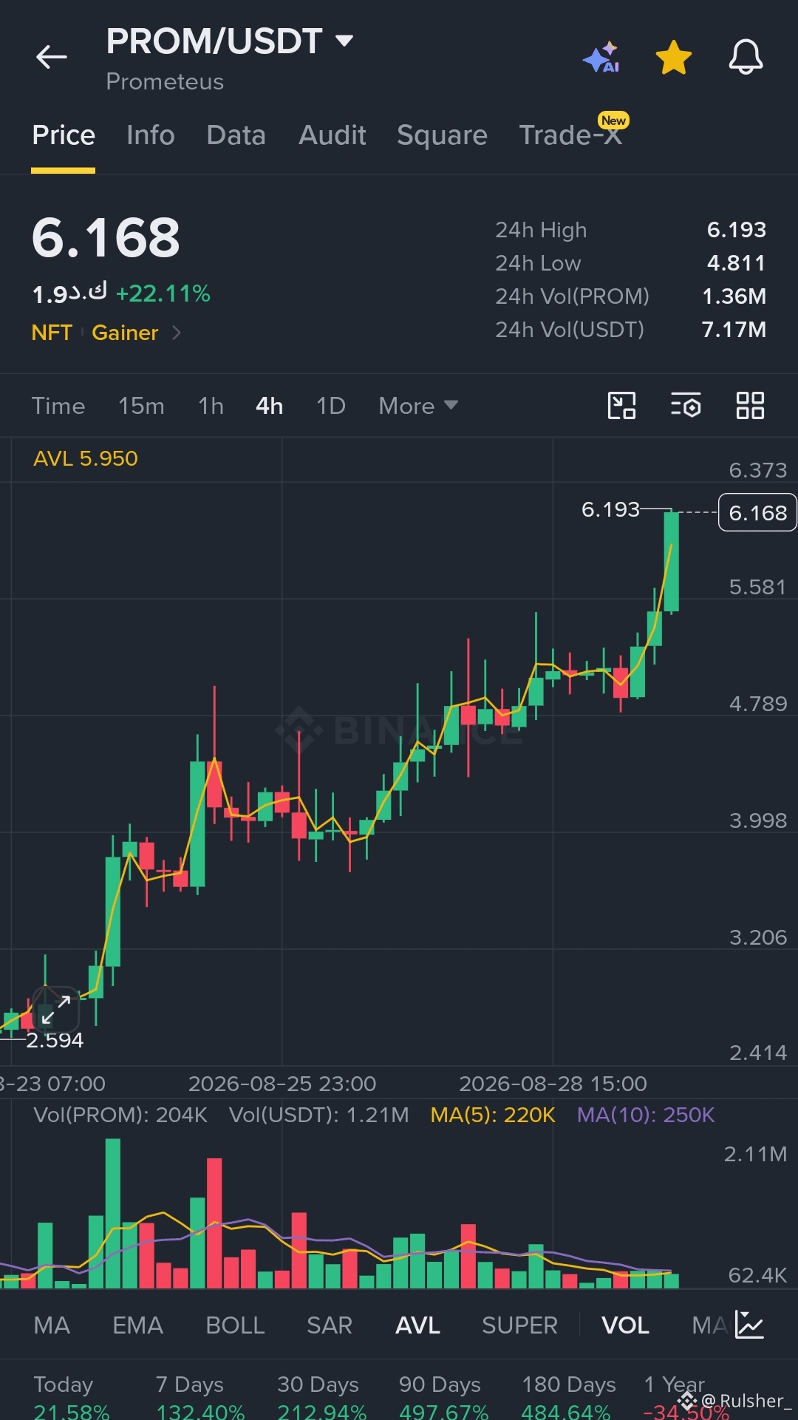Tap the 24h Low value 4.811
This screenshot has height=1420, width=798.
coord(737,263)
